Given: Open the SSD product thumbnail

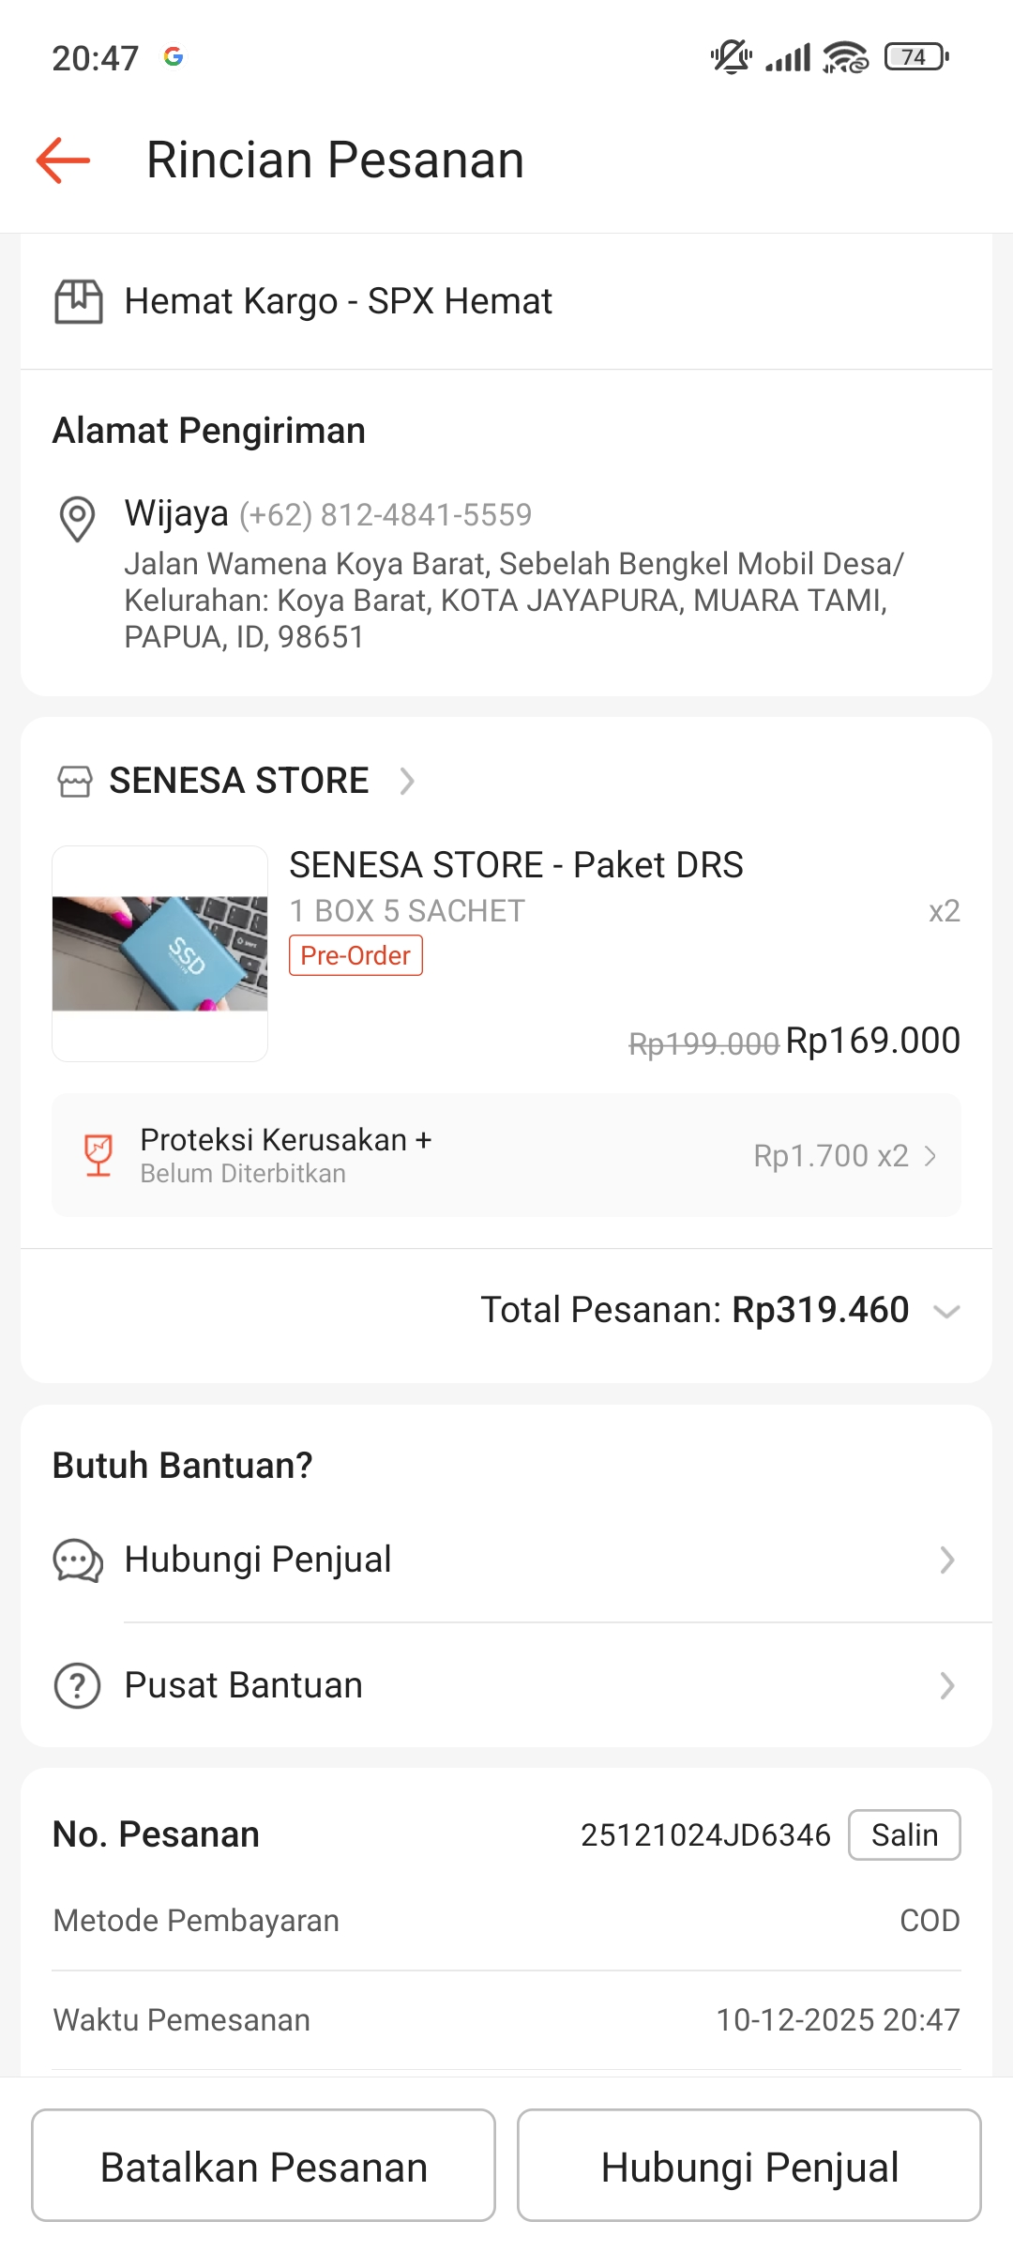Looking at the screenshot, I should (x=160, y=953).
